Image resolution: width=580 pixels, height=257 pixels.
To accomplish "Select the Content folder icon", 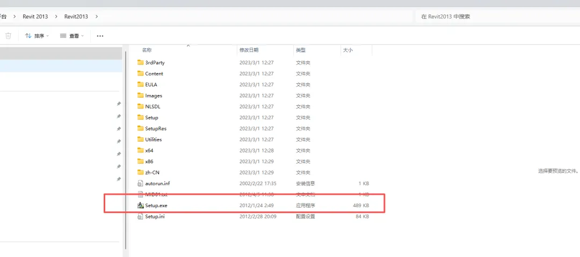I will click(x=140, y=74).
